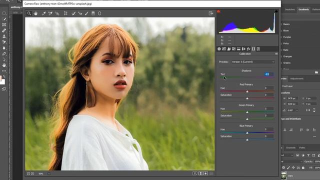320x180 pixels.
Task: Switch to Swatches tab in Photoshop
Action: point(290,9)
